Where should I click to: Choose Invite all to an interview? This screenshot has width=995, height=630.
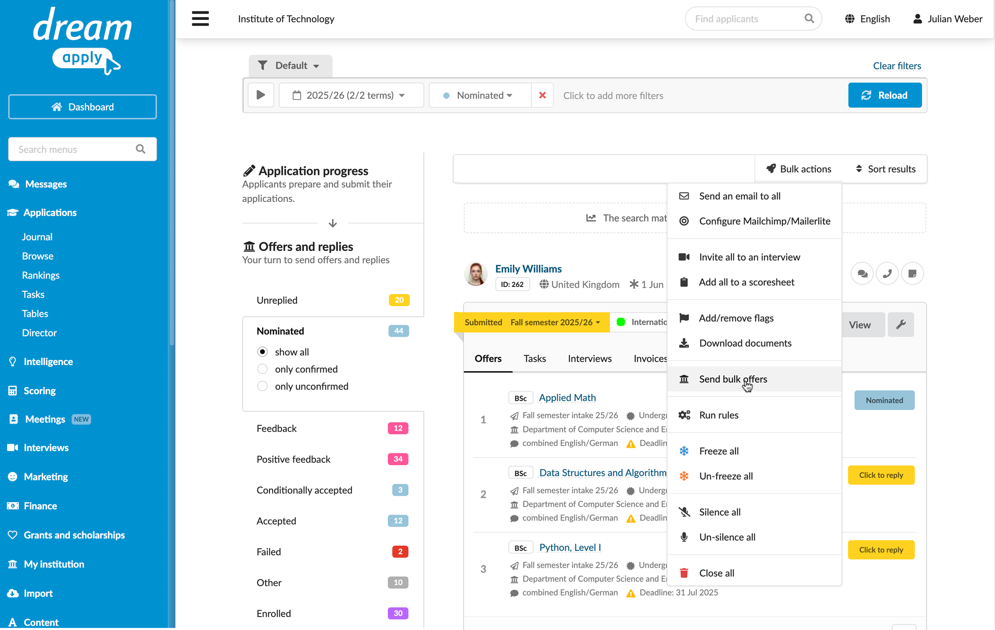[x=754, y=257]
